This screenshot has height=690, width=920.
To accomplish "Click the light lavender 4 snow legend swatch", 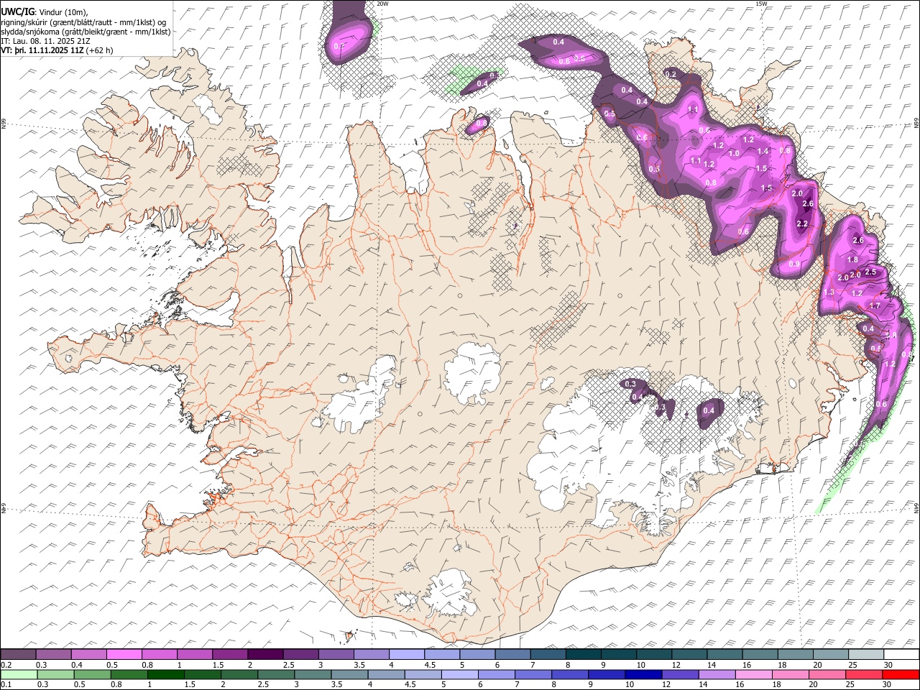I will [x=407, y=654].
